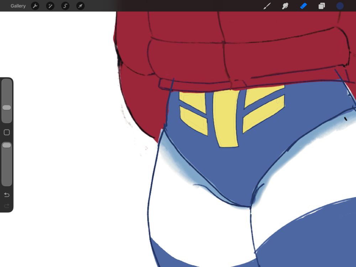This screenshot has height=267, width=356.
Task: Open the Layers panel
Action: pos(322,6)
